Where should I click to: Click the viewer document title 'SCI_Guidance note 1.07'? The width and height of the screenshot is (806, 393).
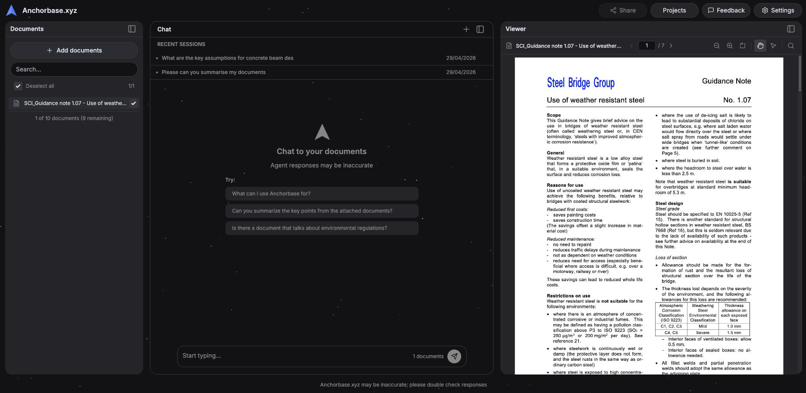pos(568,46)
